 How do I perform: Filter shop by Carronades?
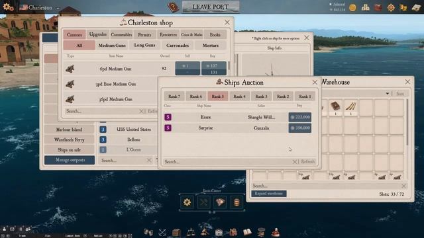click(x=178, y=46)
